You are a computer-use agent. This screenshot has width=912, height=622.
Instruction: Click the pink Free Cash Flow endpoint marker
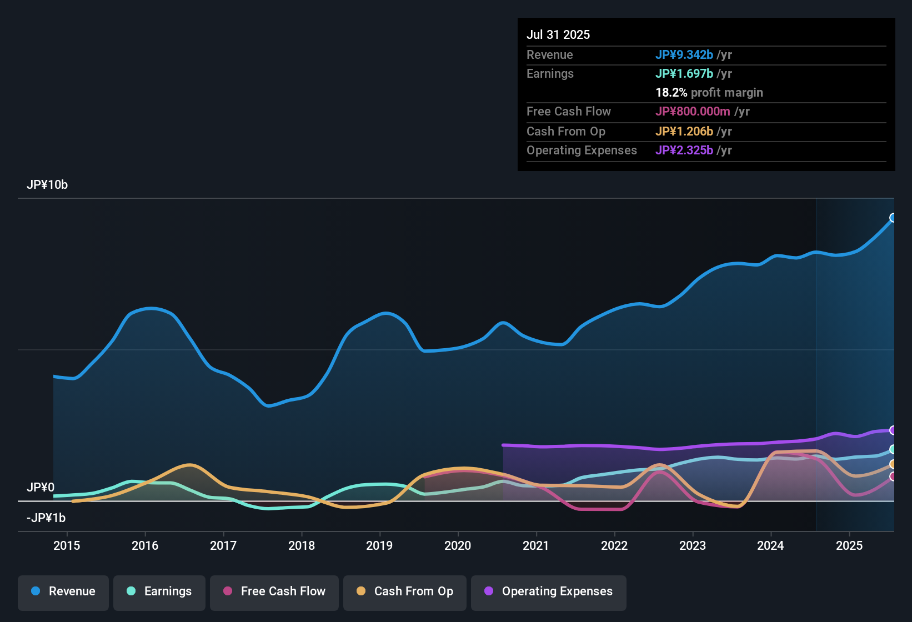pos(893,476)
